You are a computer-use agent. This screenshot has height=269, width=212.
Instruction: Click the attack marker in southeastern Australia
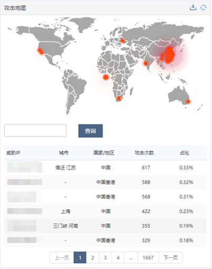tap(188, 102)
